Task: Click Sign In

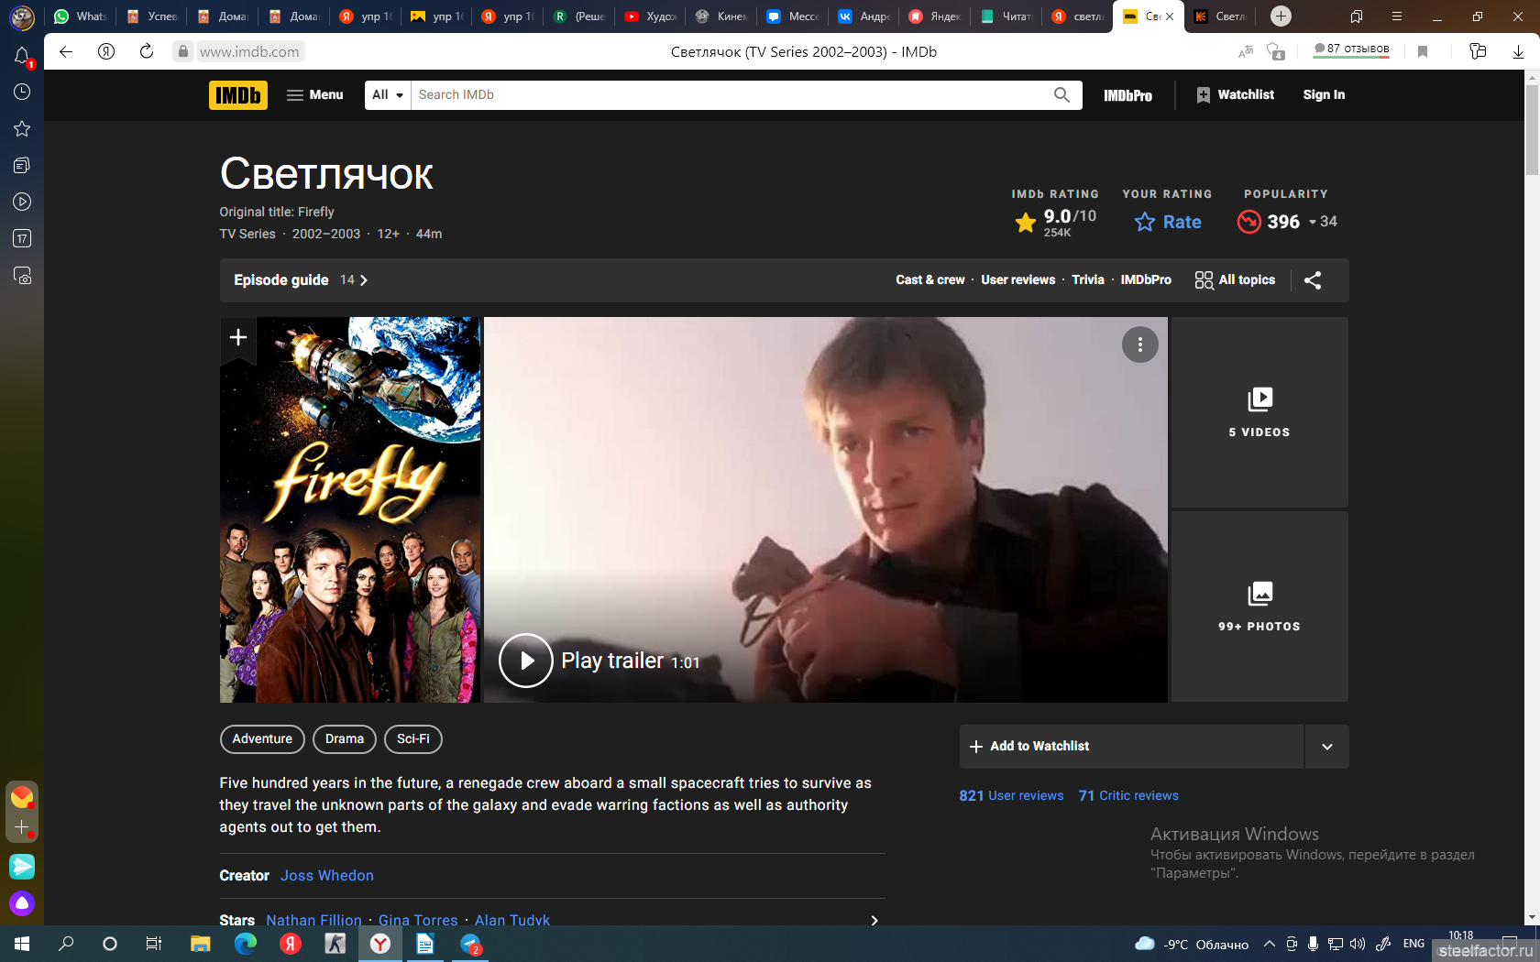Action: [1324, 95]
